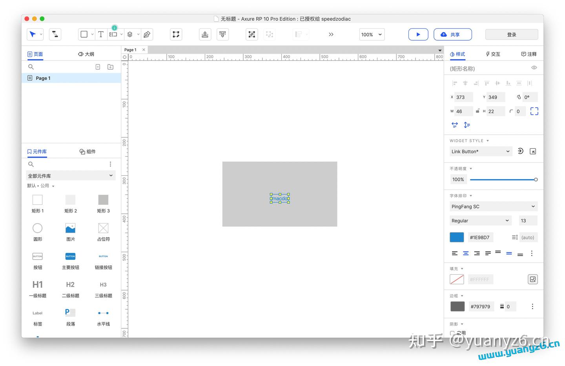This screenshot has height=366, width=565.
Task: Add a new folder in pages
Action: (111, 67)
